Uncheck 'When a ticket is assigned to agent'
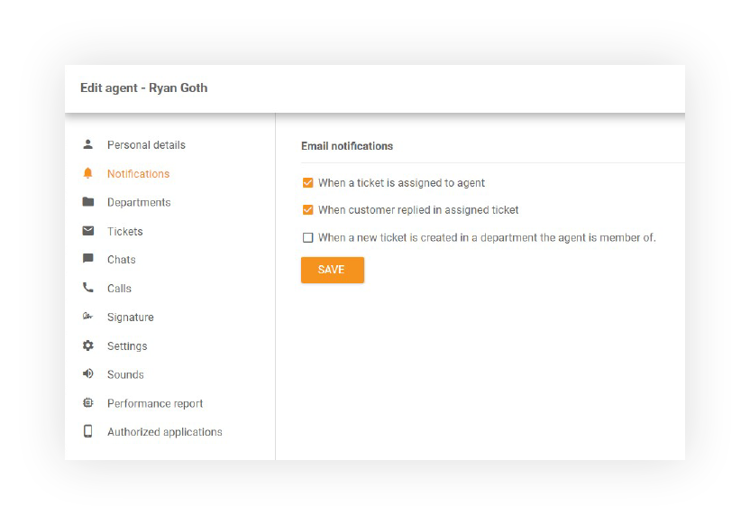The width and height of the screenshot is (750, 525). [306, 182]
